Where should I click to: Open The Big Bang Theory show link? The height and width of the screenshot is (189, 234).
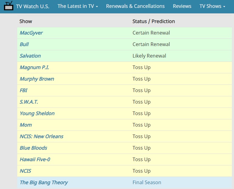(x=44, y=183)
